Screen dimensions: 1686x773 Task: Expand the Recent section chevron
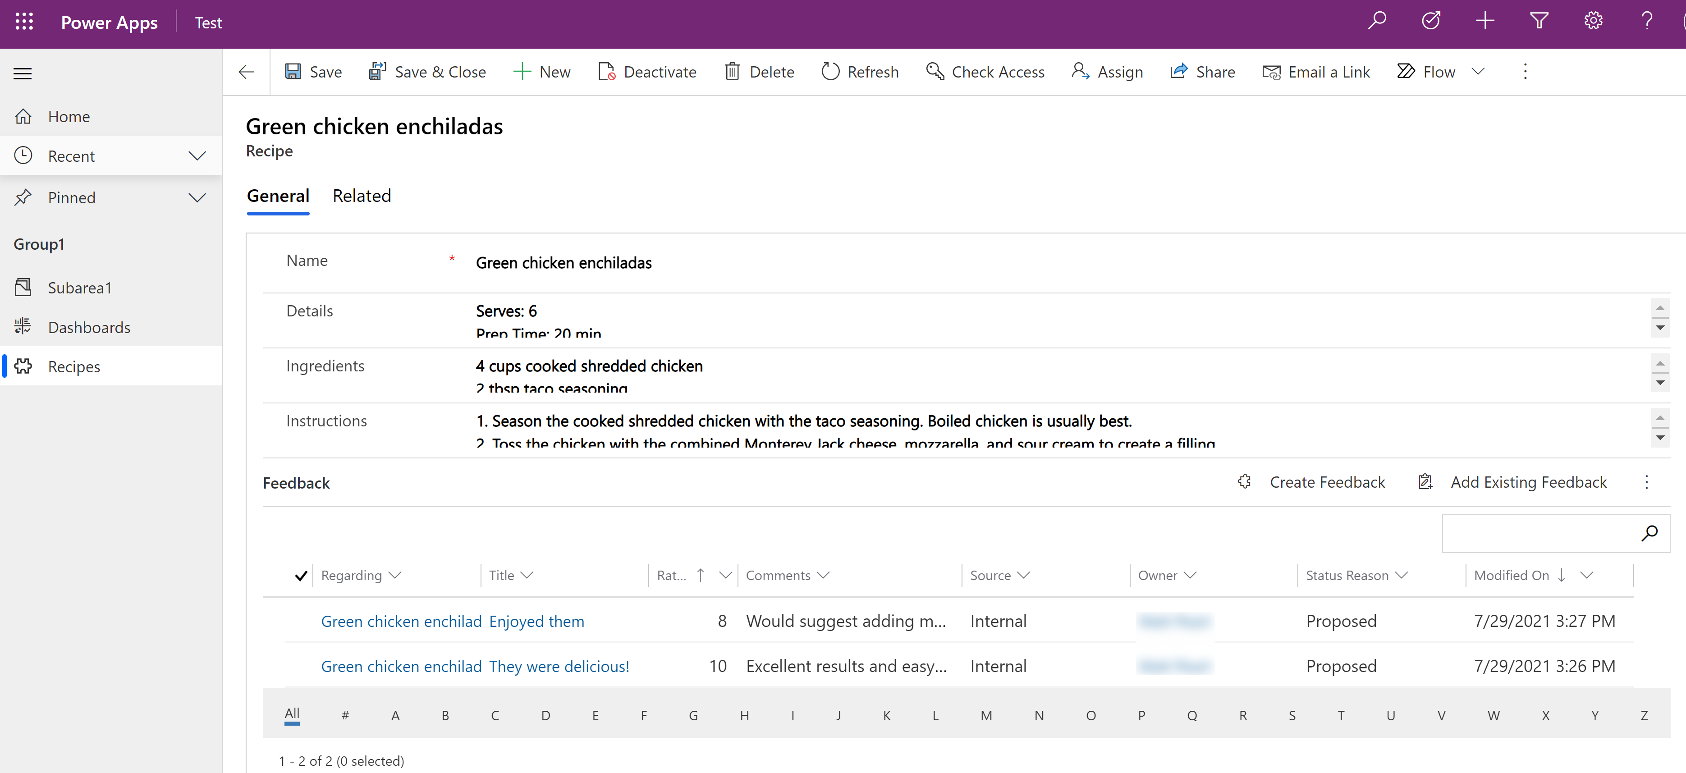click(x=197, y=156)
